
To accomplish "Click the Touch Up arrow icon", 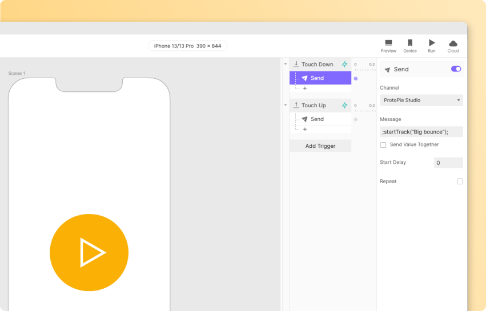I will click(x=296, y=105).
